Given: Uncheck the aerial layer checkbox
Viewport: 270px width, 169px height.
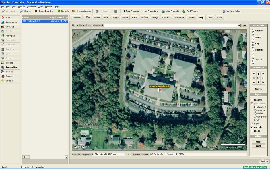Looking at the screenshot, I should pos(252,124).
